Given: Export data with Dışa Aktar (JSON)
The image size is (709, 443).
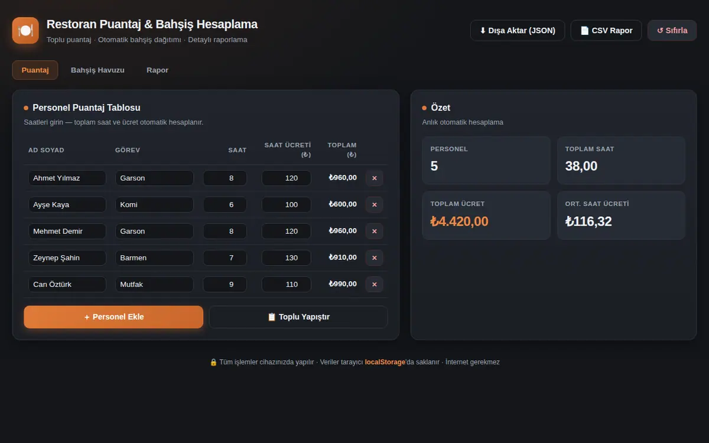Looking at the screenshot, I should click(518, 31).
